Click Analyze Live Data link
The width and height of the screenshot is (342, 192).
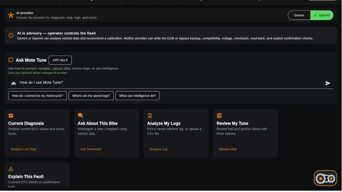(x=24, y=149)
